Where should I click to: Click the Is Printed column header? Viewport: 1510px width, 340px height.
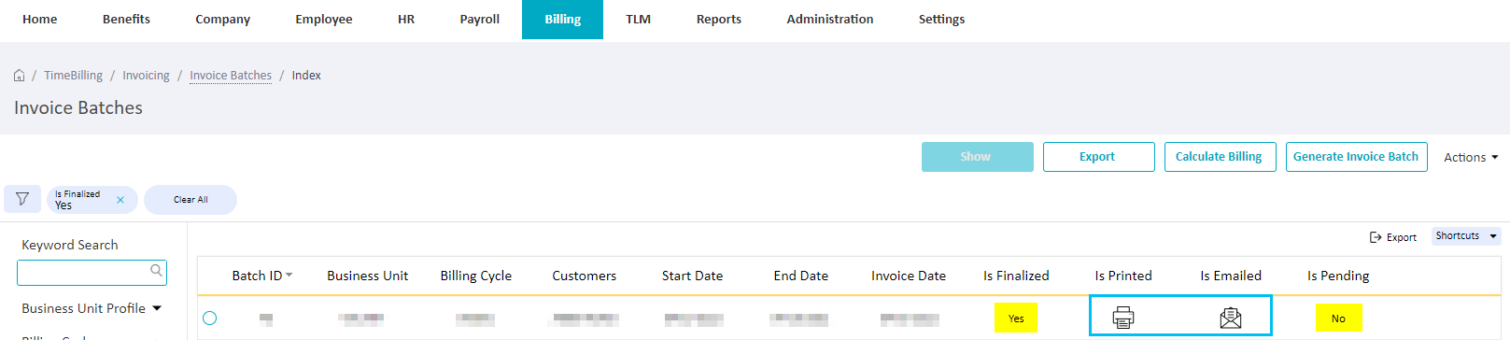click(1123, 276)
